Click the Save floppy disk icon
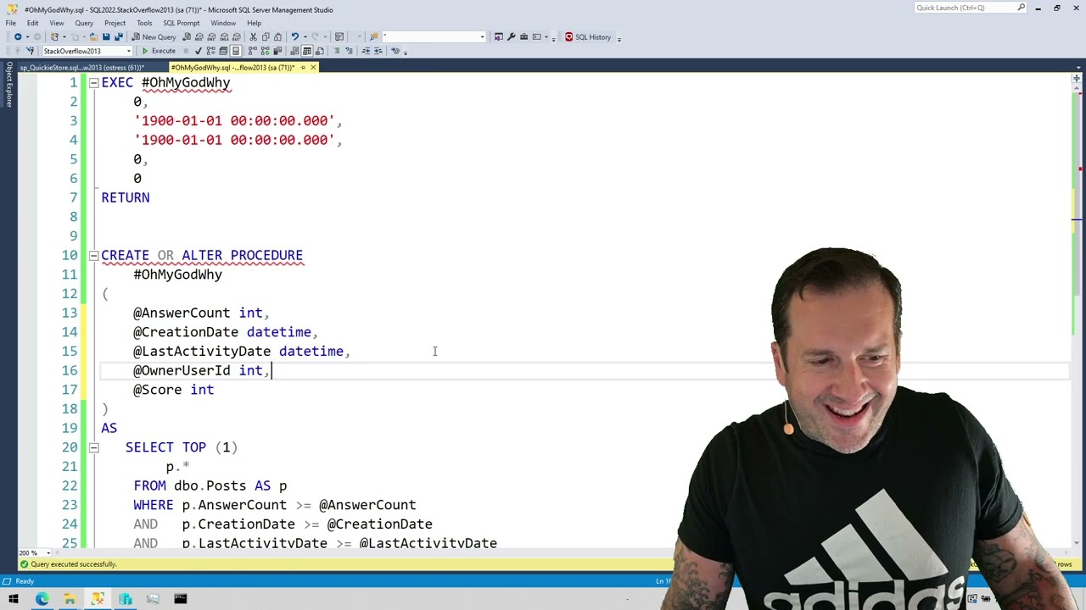Viewport: 1086px width, 610px height. pos(106,36)
